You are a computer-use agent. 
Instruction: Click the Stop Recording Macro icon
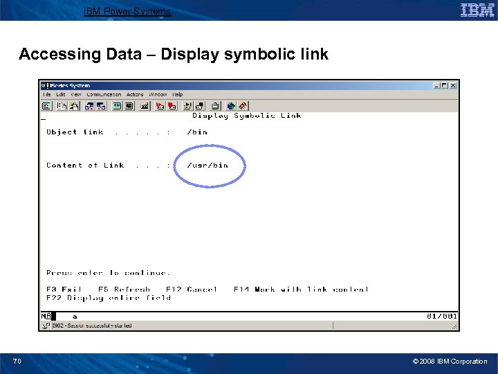coord(172,106)
